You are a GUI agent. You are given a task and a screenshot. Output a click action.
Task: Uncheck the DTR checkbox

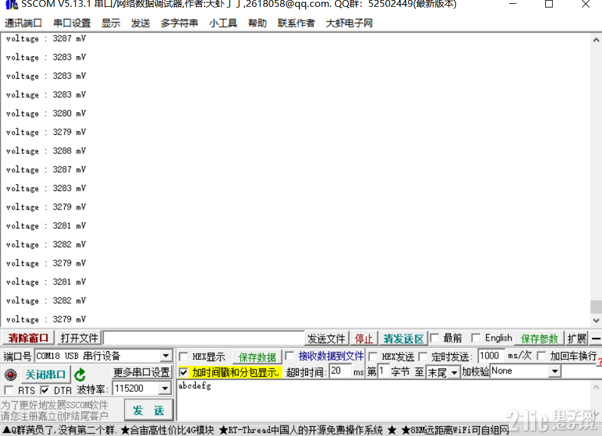click(x=45, y=390)
